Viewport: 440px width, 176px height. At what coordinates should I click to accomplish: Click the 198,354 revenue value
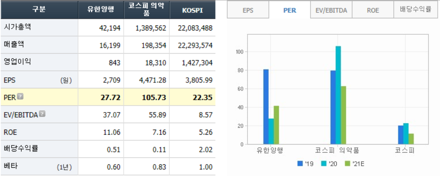pos(154,45)
